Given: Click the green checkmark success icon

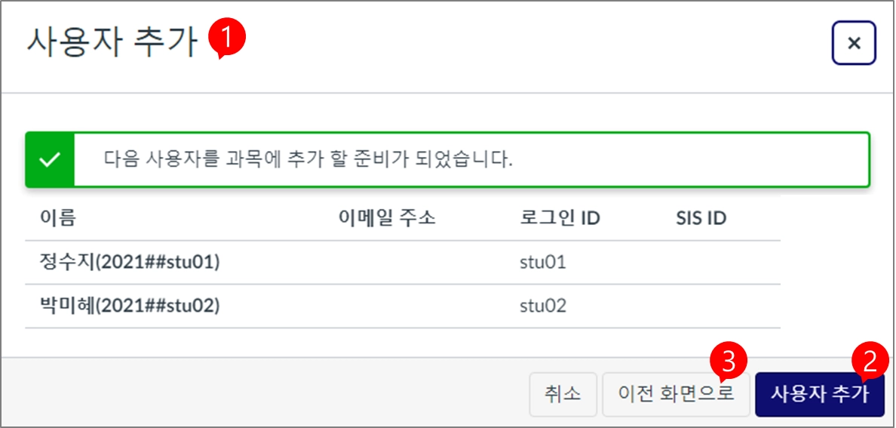Looking at the screenshot, I should tap(50, 160).
